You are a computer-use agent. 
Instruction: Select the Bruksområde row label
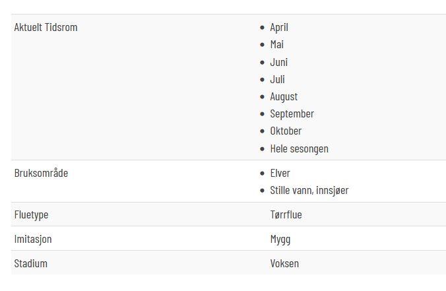pos(41,173)
